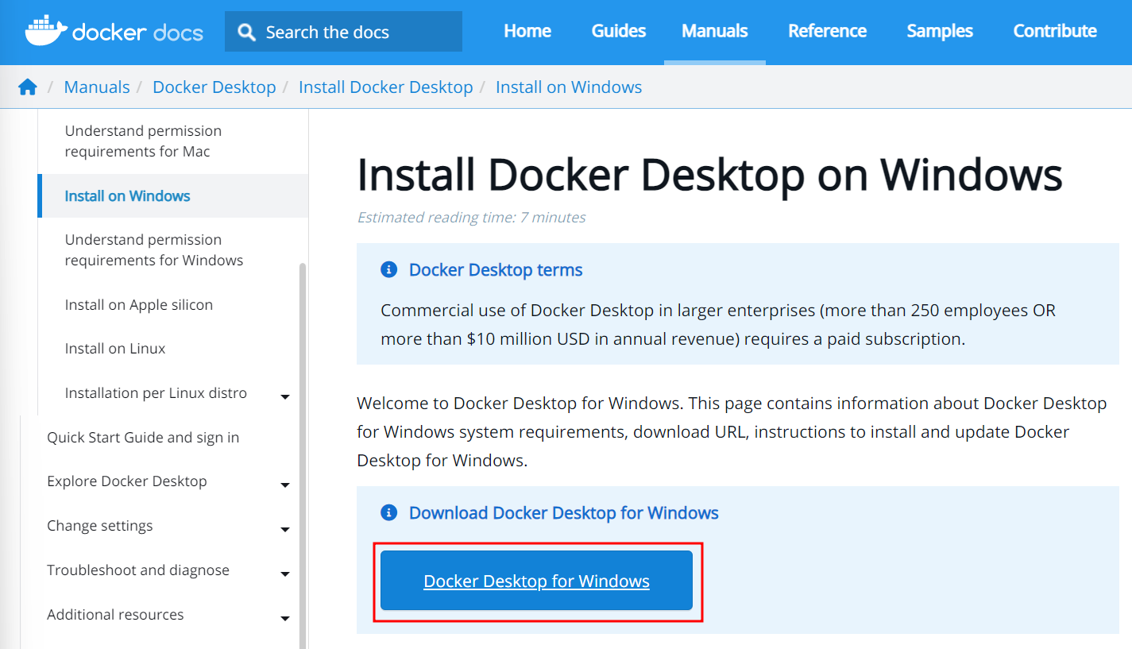Click Manuals in the breadcrumb
The width and height of the screenshot is (1132, 649).
click(97, 87)
